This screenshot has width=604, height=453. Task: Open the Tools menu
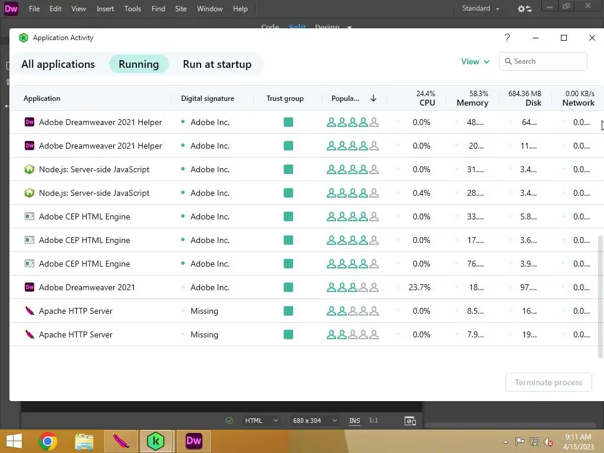tap(133, 8)
